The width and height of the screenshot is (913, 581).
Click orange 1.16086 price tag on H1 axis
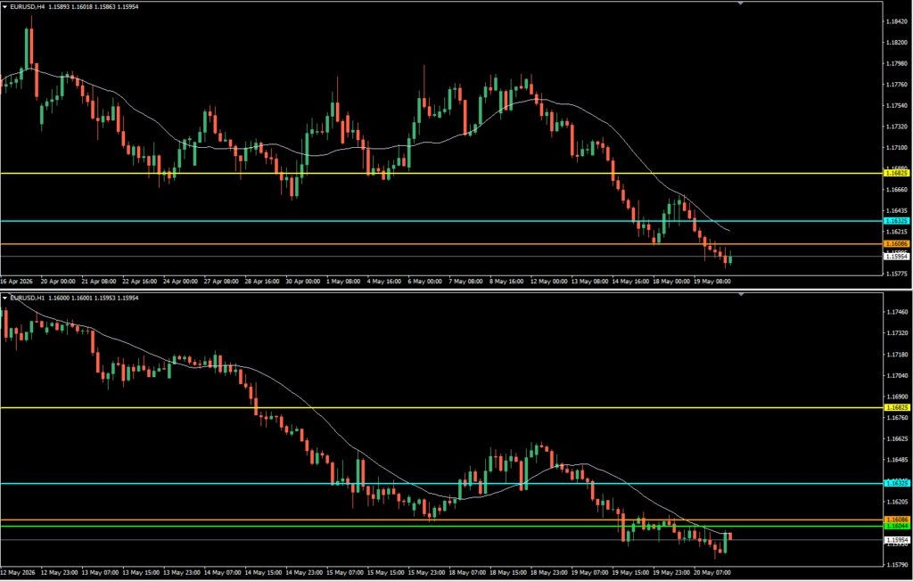click(x=897, y=520)
